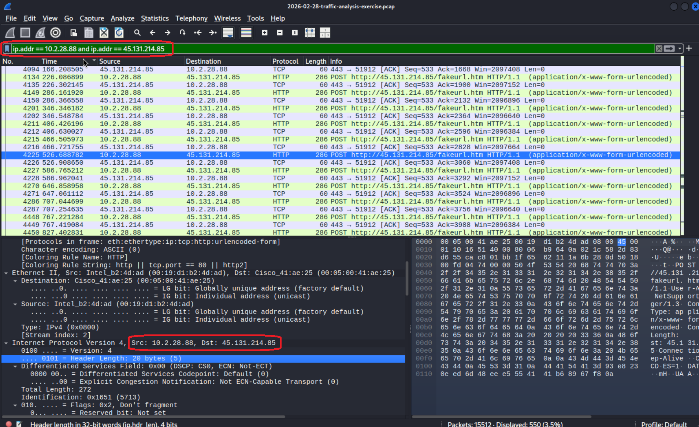699x427 pixels.
Task: Open the Statistics menu
Action: click(155, 18)
